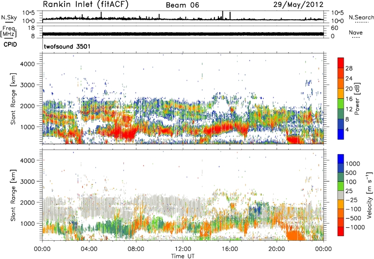
Task: Click the 28 tick on the power colorbar
Action: (x=349, y=68)
